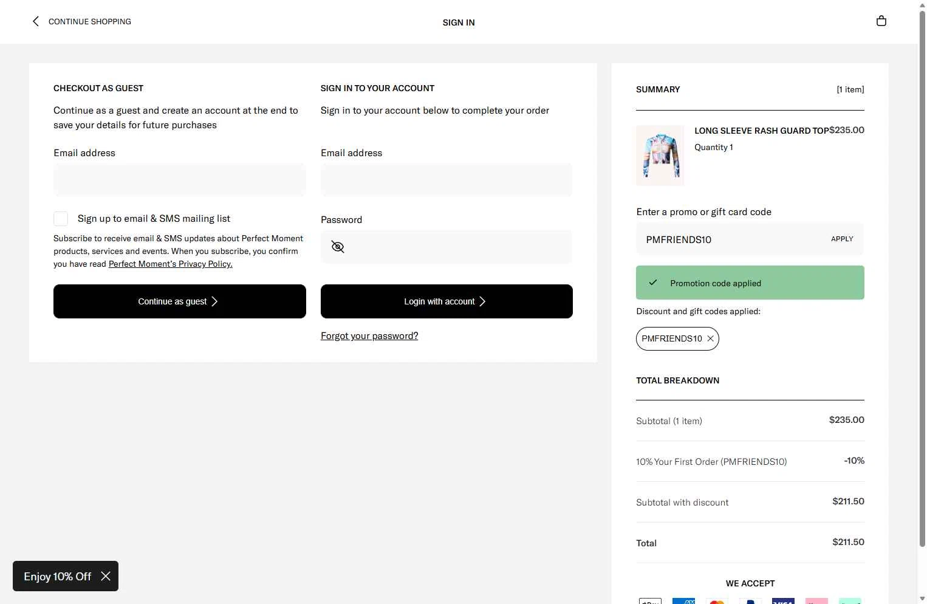Viewport: 927px width, 604px height.
Task: Enable email & SMS mailing list checkbox
Action: (x=61, y=219)
